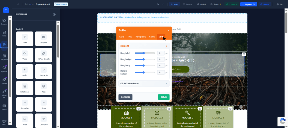The height and width of the screenshot is (128, 288).
Task: Open the GRID section in sidebar
Action: click(4, 33)
